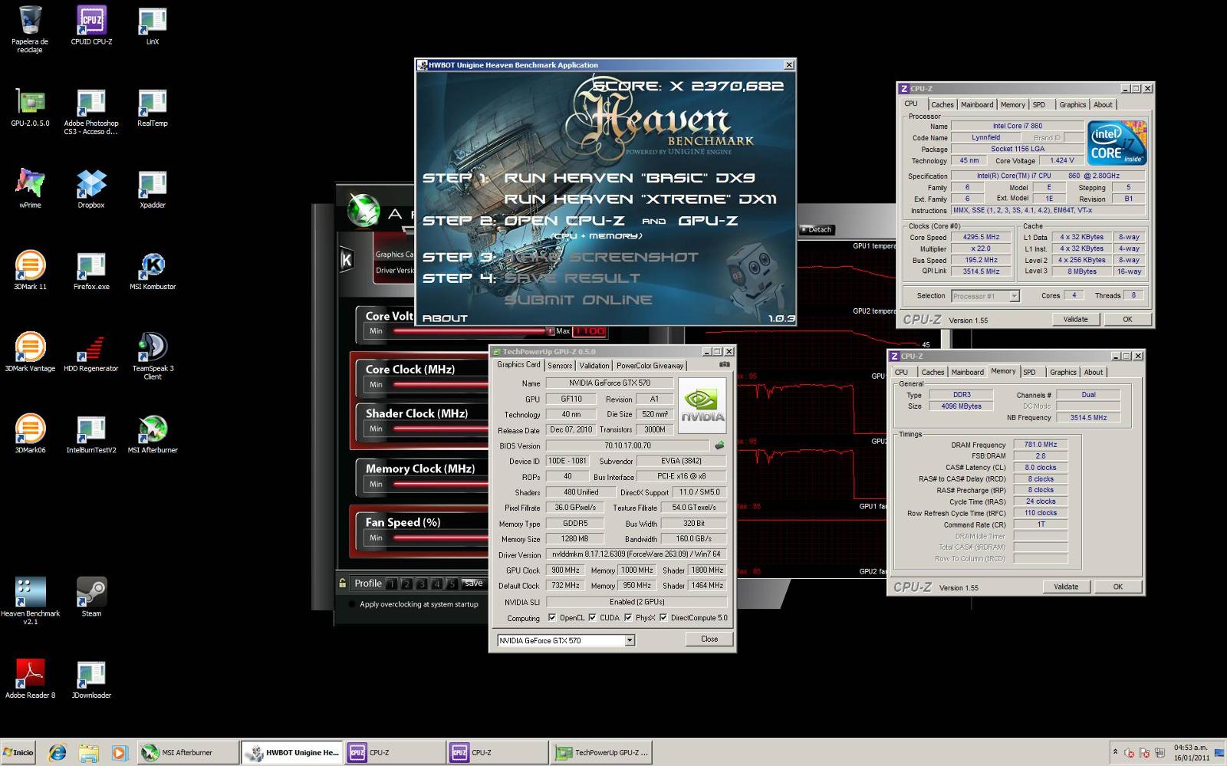
Task: Open the 3DMark 11 desktop icon
Action: pyautogui.click(x=30, y=270)
